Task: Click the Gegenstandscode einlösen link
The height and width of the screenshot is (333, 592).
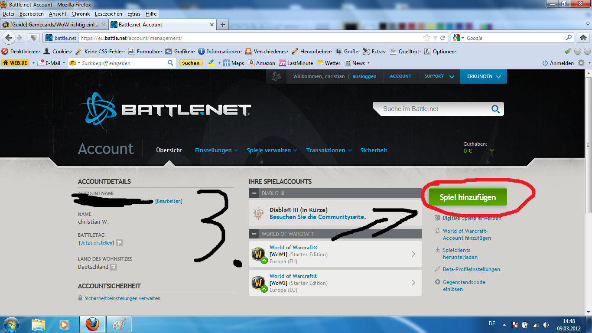Action: point(464,285)
